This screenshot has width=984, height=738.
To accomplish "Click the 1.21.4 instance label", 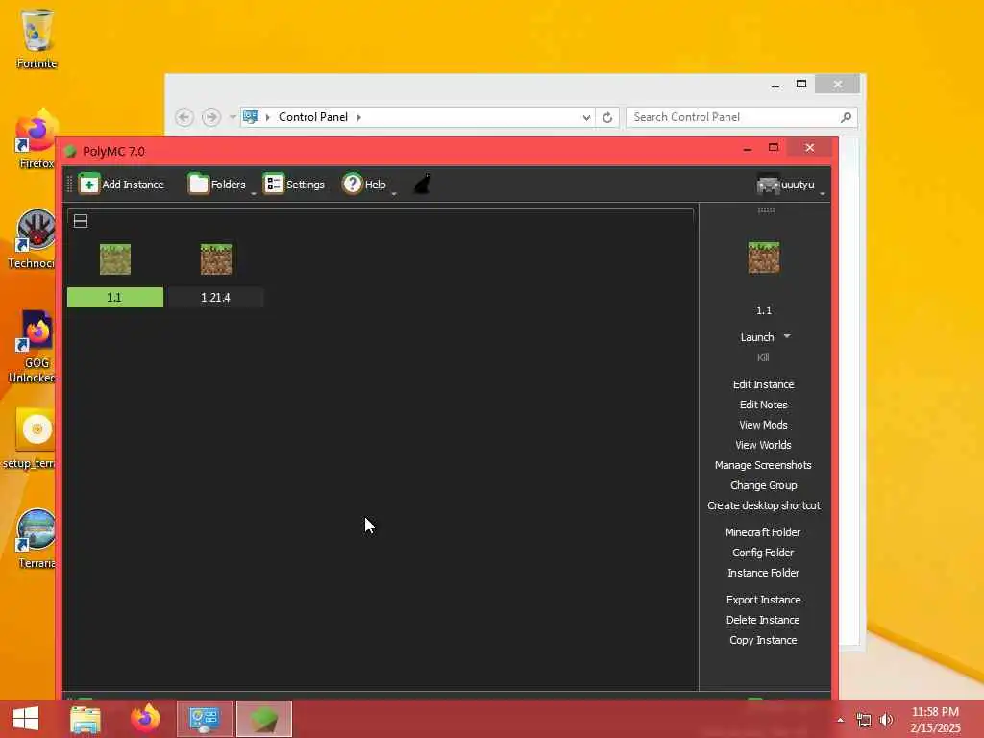I will [215, 298].
